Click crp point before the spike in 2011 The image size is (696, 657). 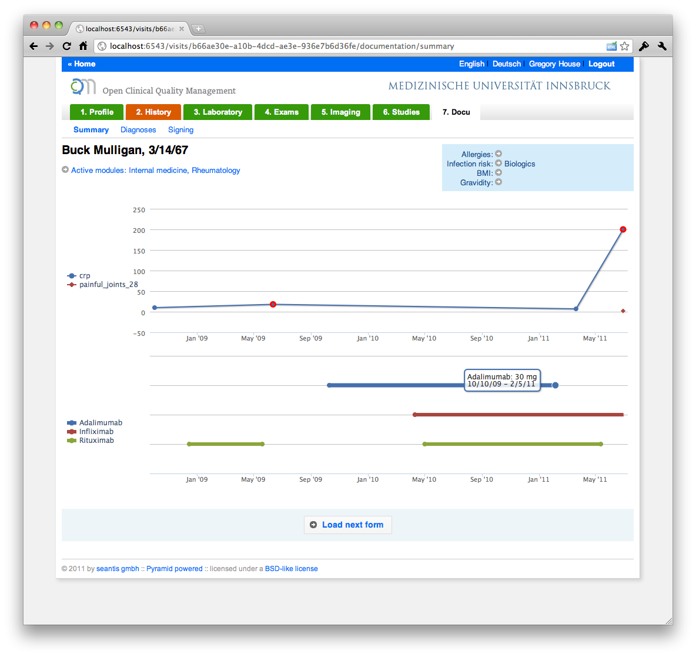click(575, 309)
